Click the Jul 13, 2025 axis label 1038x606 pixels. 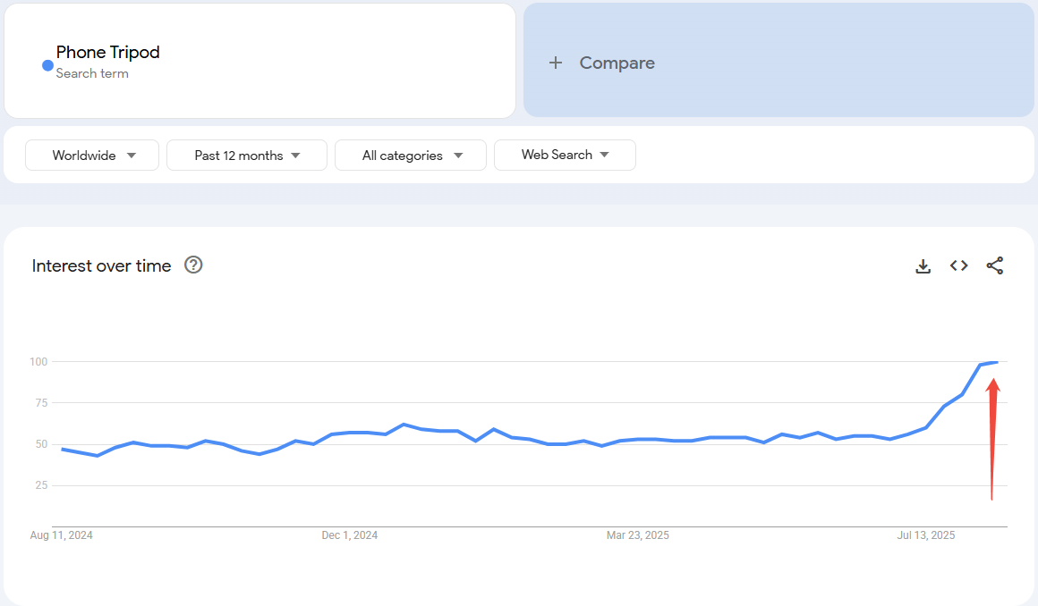coord(926,534)
